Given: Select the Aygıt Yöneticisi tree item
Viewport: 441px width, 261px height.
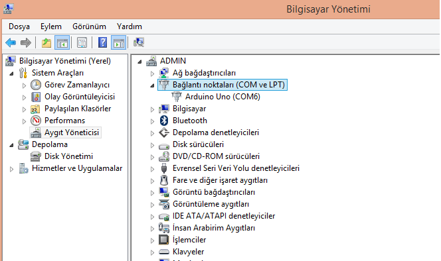Looking at the screenshot, I should [x=72, y=132].
